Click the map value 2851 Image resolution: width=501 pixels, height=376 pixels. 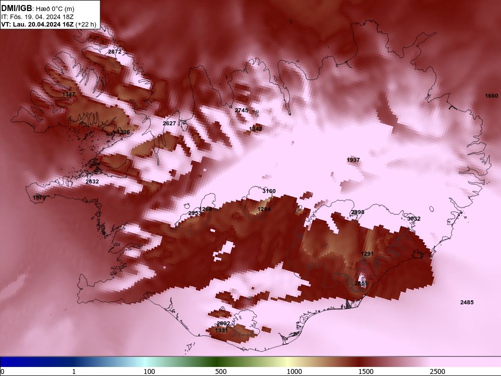[361, 284]
